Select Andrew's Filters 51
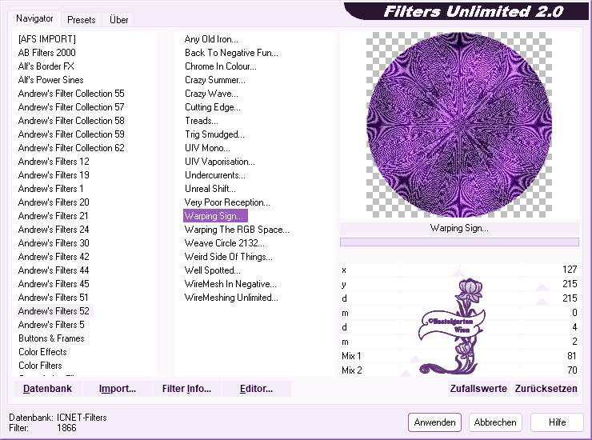This screenshot has width=592, height=440. [x=54, y=298]
